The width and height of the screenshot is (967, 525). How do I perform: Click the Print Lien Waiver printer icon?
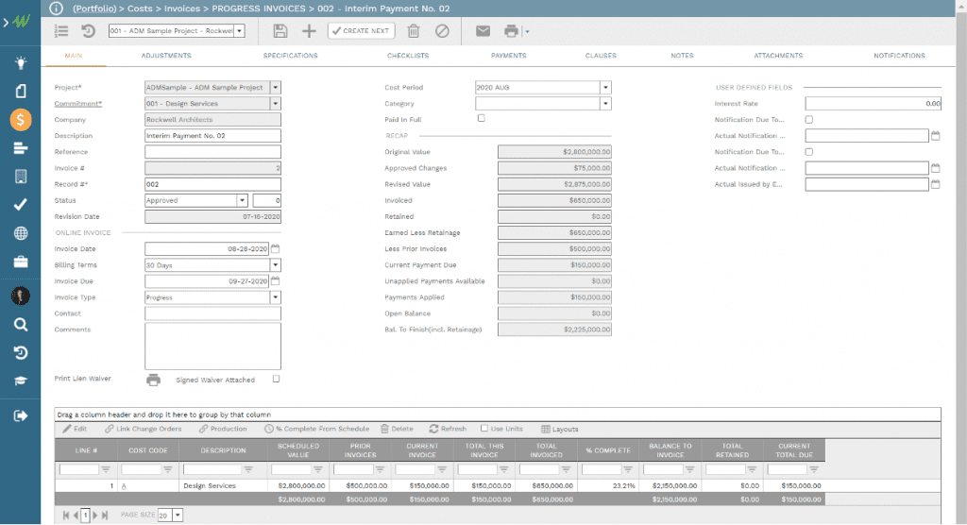[153, 380]
